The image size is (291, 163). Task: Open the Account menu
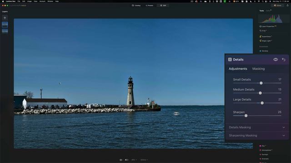coord(42,1)
